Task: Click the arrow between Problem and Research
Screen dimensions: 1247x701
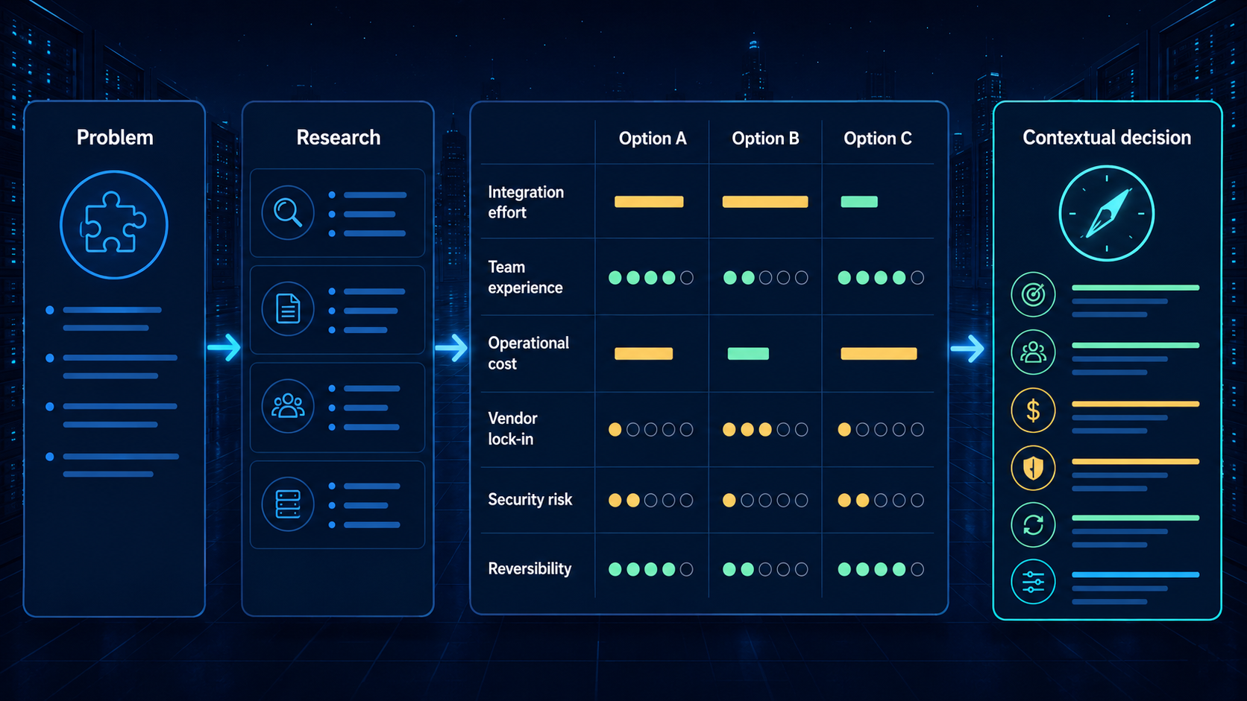Action: (x=224, y=347)
